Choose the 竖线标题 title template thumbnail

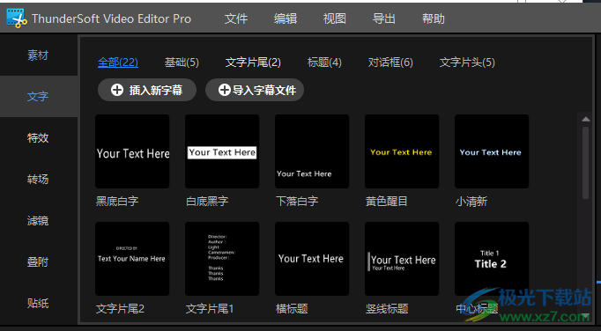402,259
